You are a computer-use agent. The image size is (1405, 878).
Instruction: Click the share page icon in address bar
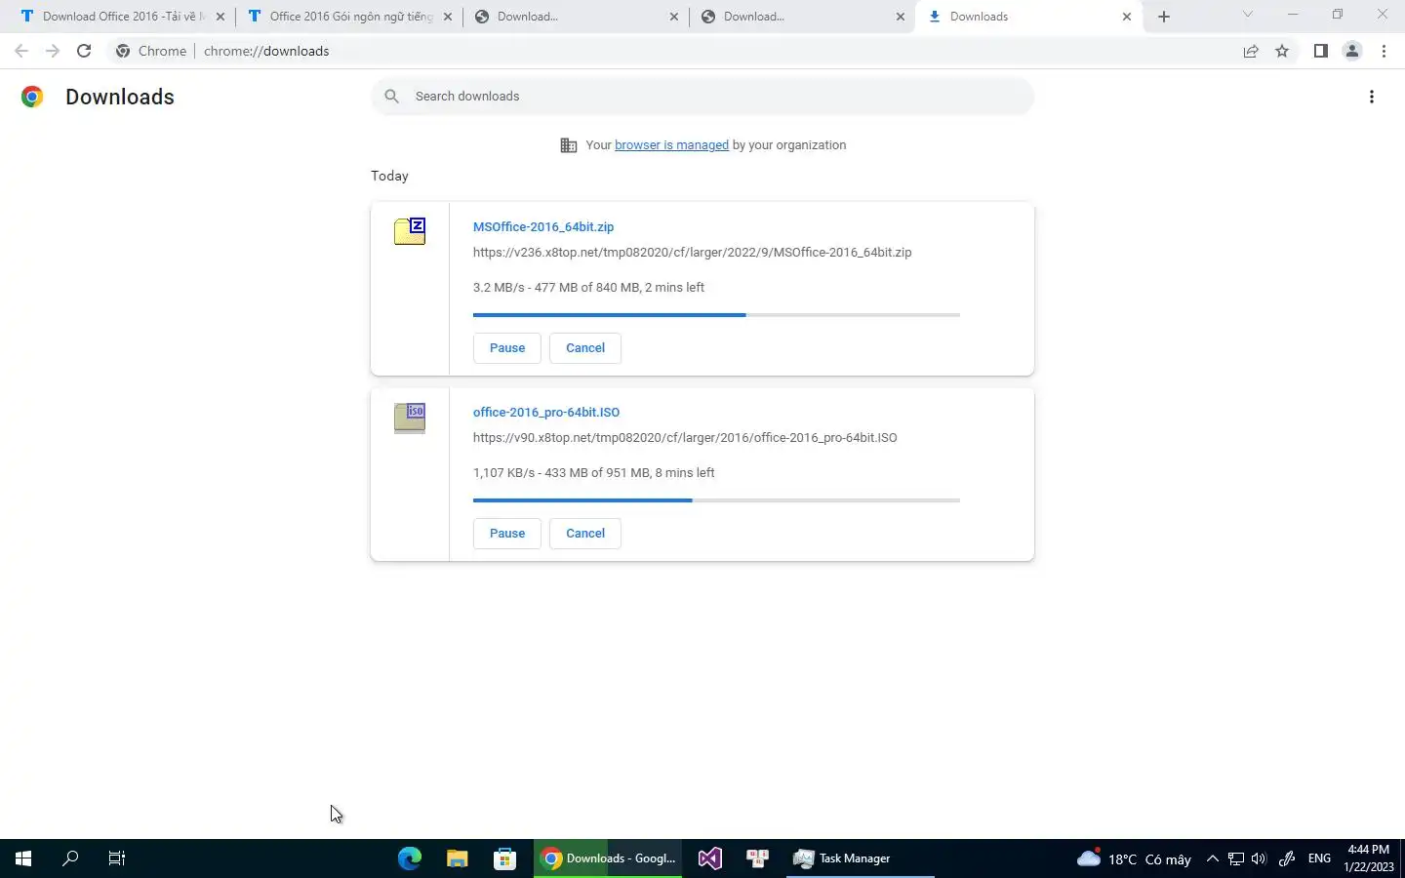[x=1251, y=51]
